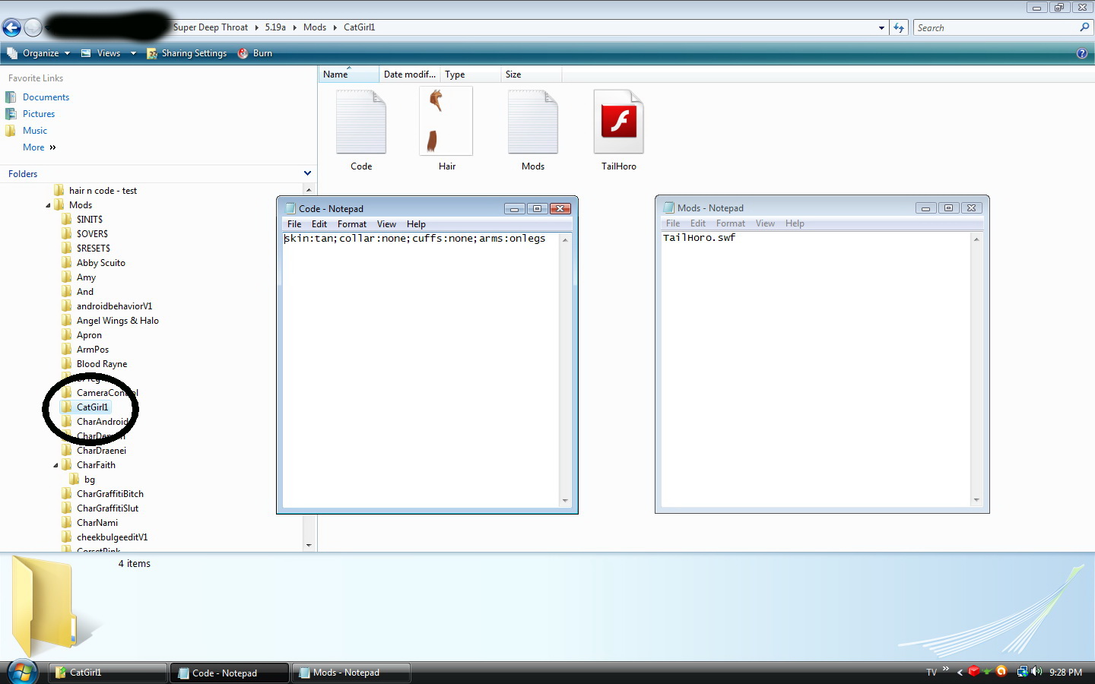Collapse the CharFaith folder tree node
This screenshot has width=1095, height=684.
click(56, 465)
